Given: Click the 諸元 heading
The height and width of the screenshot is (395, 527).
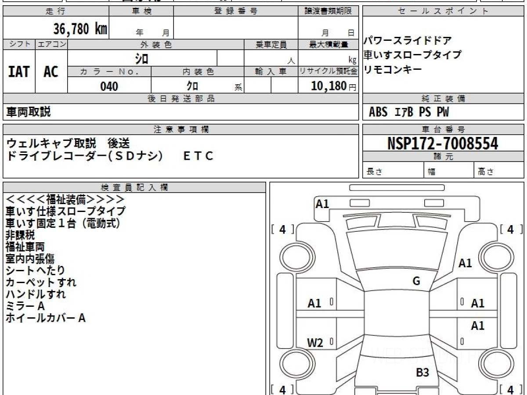Looking at the screenshot, I should tap(443, 157).
